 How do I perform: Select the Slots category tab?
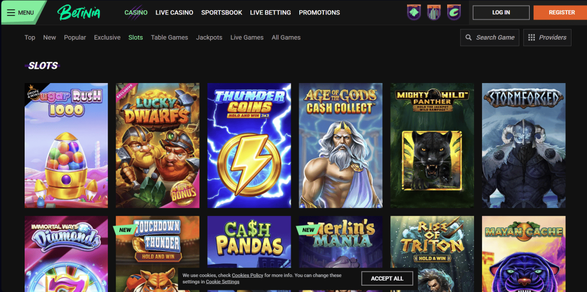[135, 37]
